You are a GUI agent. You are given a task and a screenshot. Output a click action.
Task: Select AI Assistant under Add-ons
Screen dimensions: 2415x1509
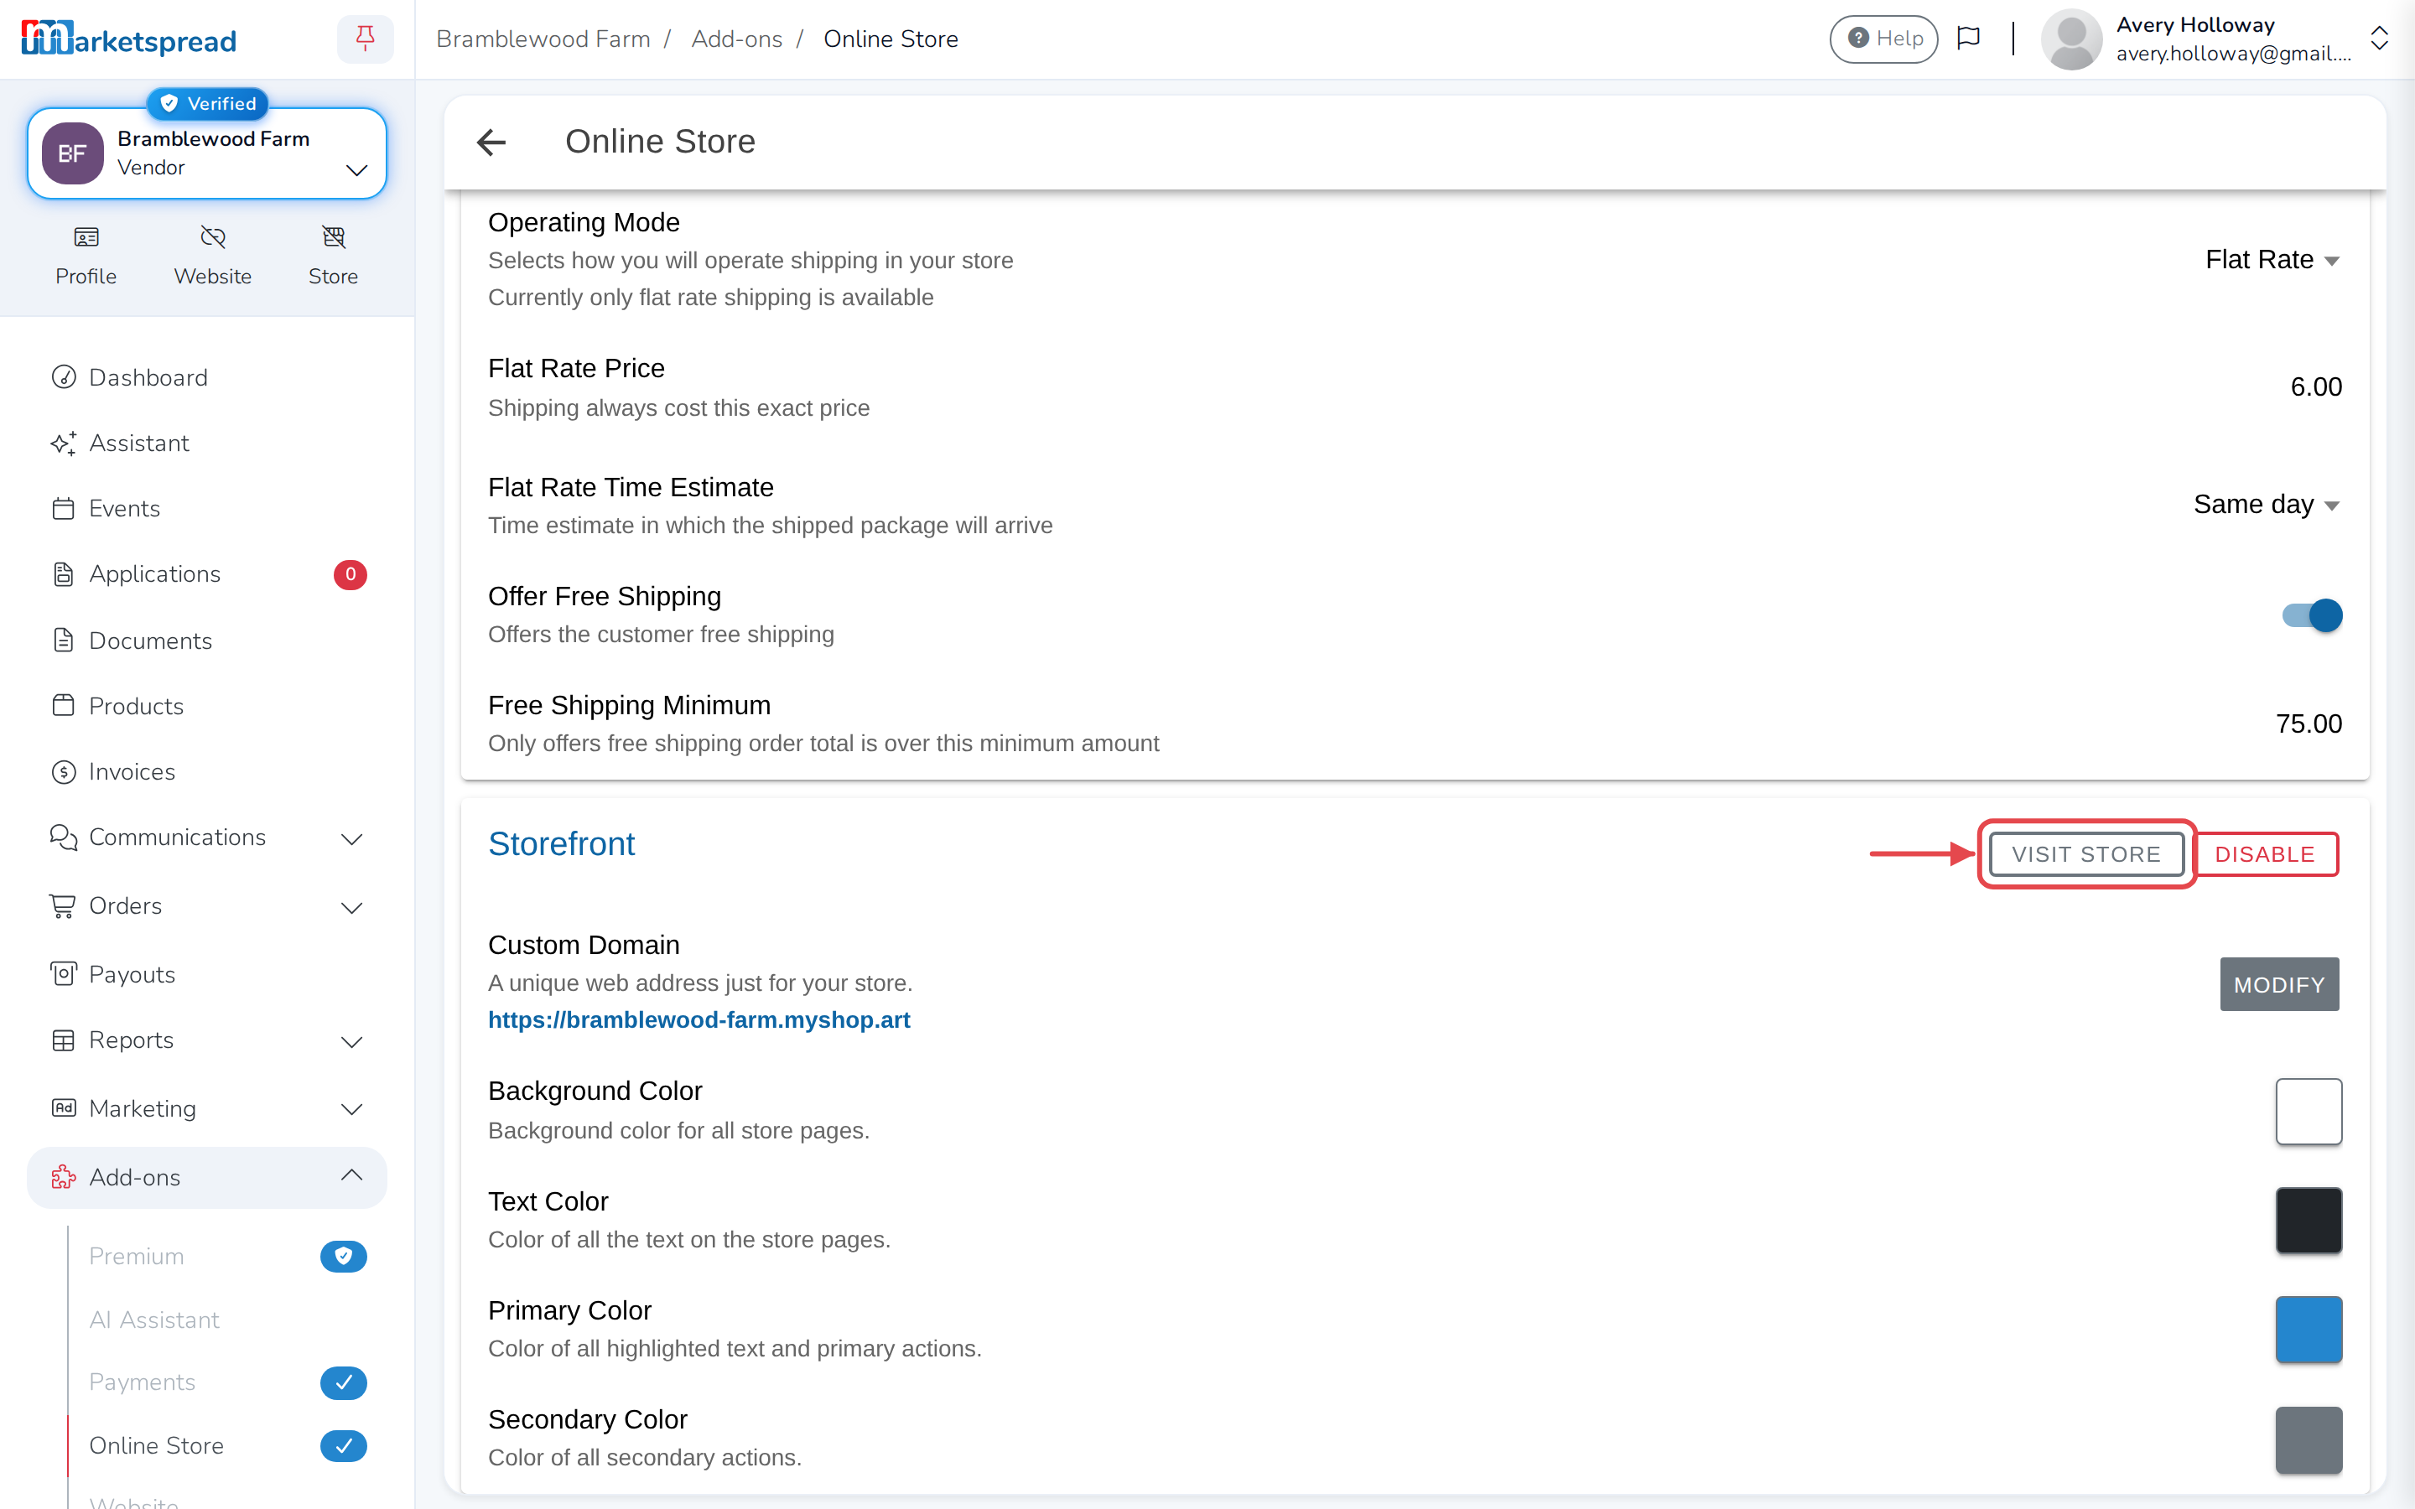click(x=153, y=1320)
